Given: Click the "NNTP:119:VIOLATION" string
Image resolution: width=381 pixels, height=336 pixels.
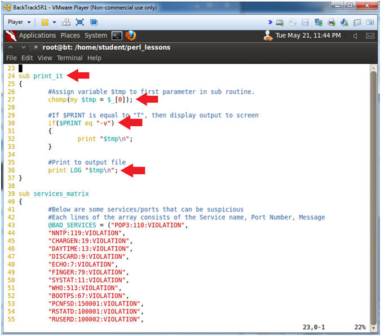Looking at the screenshot, I should [85, 233].
